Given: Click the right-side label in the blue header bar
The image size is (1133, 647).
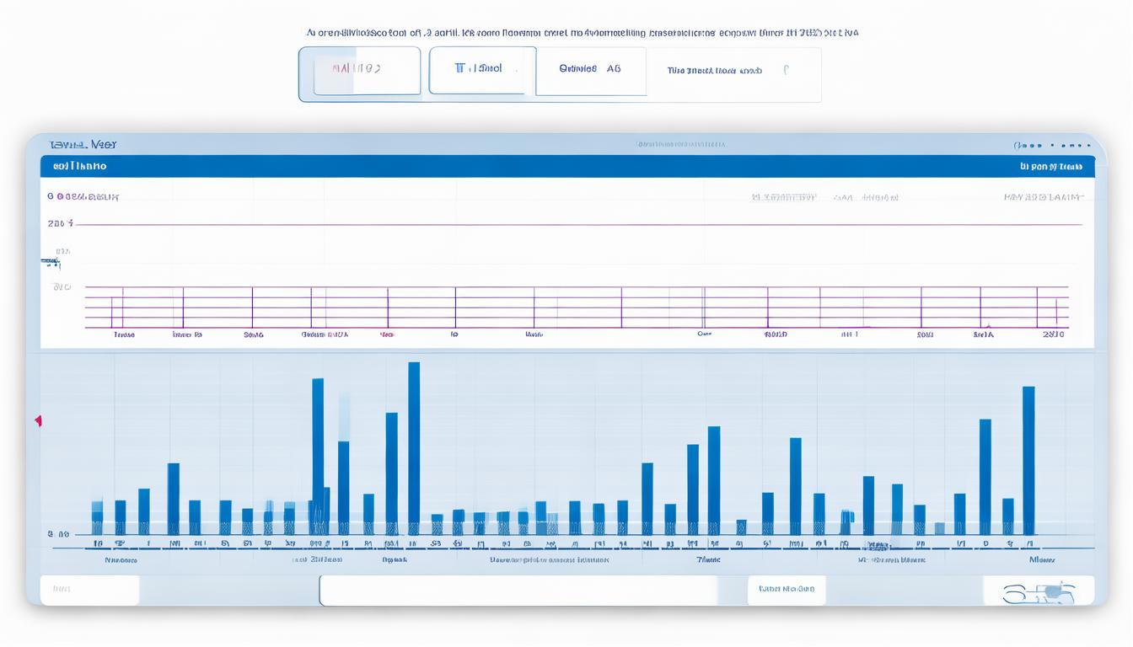Looking at the screenshot, I should coord(1050,167).
